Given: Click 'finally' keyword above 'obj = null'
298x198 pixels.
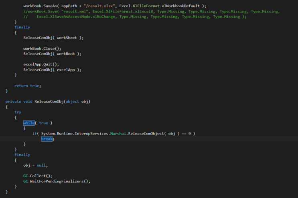Looking at the screenshot, I should 22,155.
